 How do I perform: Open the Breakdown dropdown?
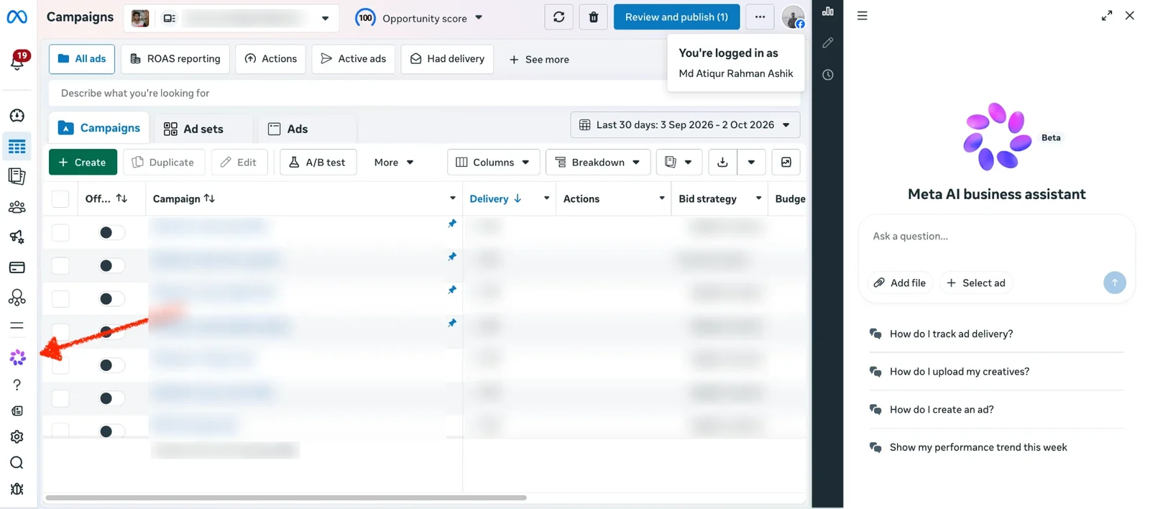[x=598, y=162]
